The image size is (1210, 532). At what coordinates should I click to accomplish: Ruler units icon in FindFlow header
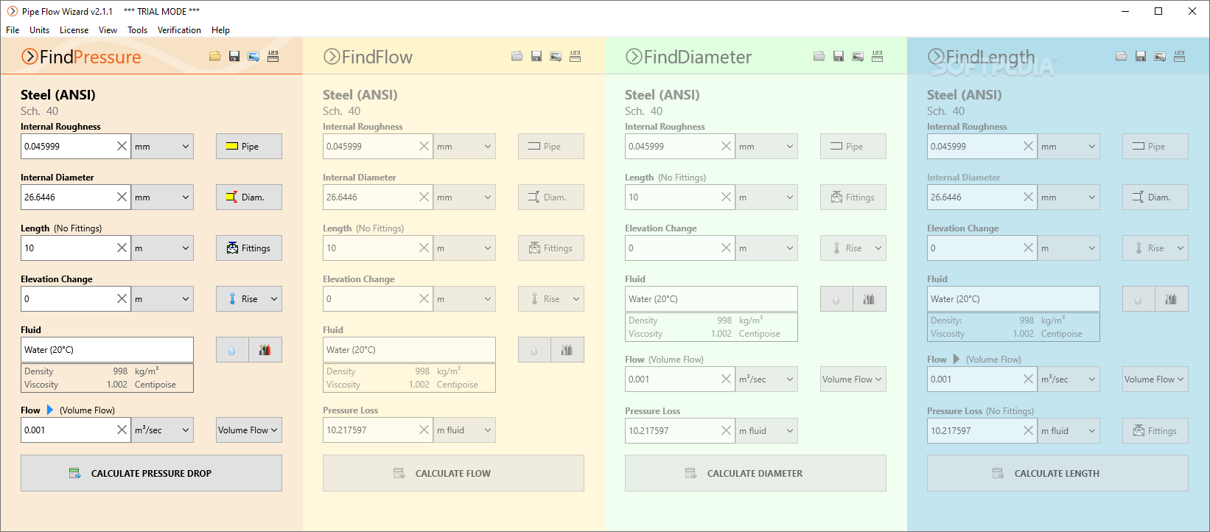[x=575, y=56]
